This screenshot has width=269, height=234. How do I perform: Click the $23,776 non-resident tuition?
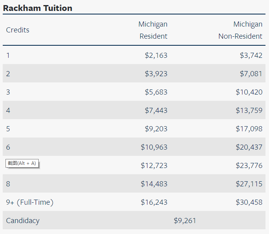pyautogui.click(x=249, y=165)
